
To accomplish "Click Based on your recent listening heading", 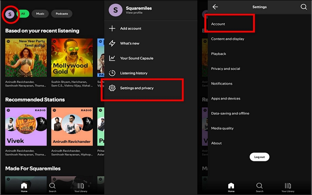I will [x=42, y=31].
